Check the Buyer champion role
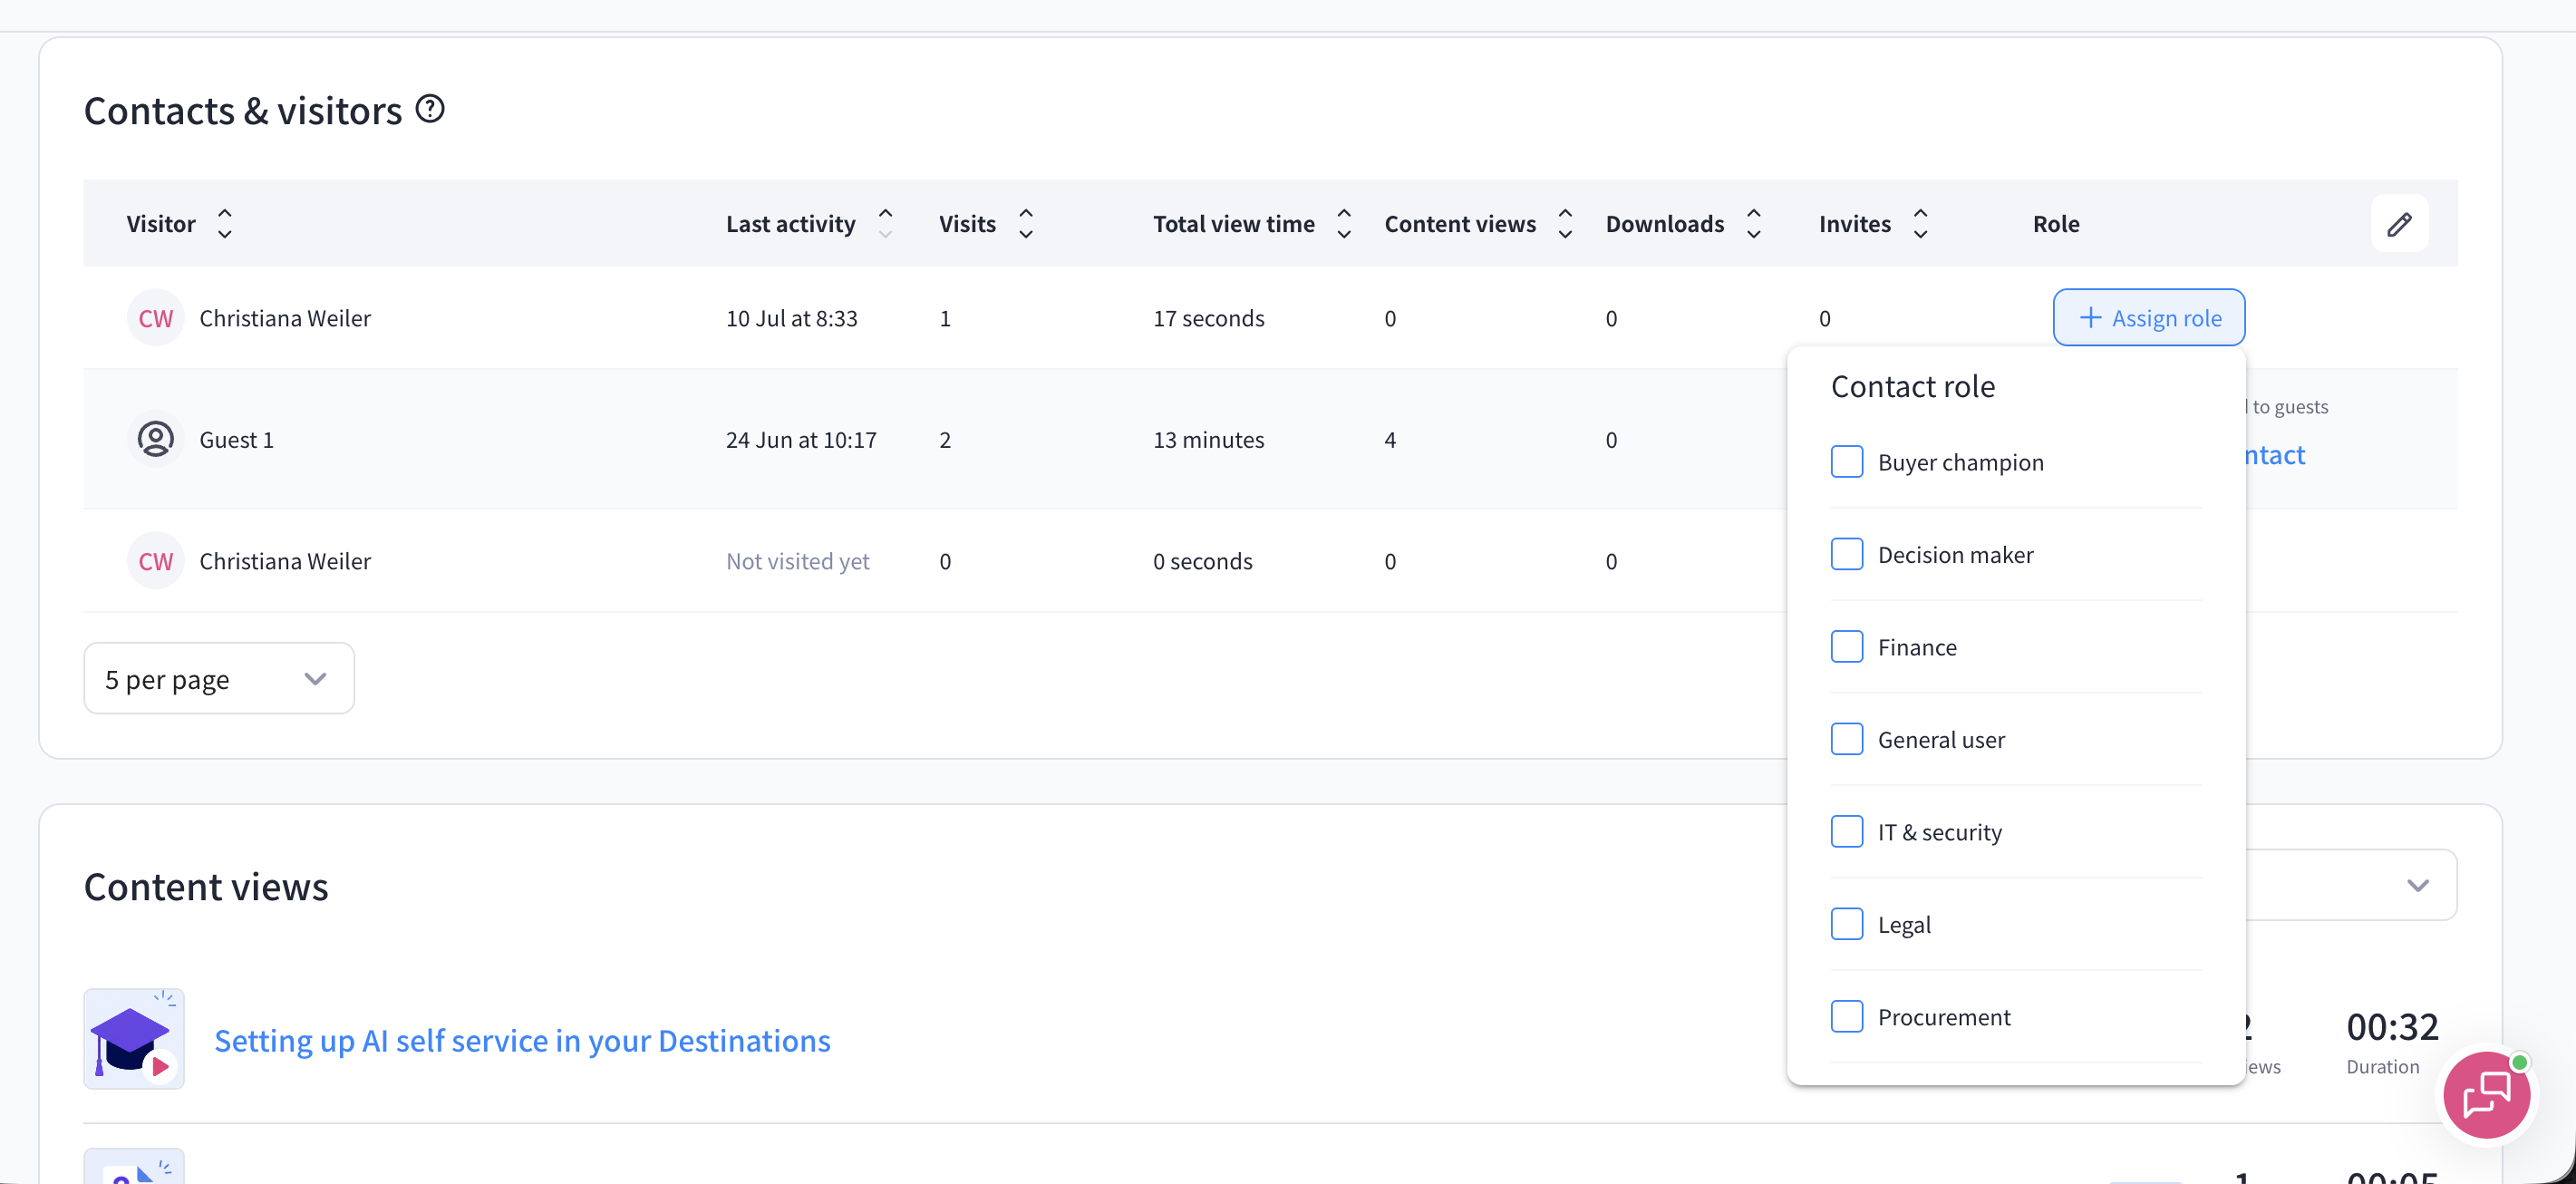This screenshot has width=2576, height=1184. (x=1847, y=462)
